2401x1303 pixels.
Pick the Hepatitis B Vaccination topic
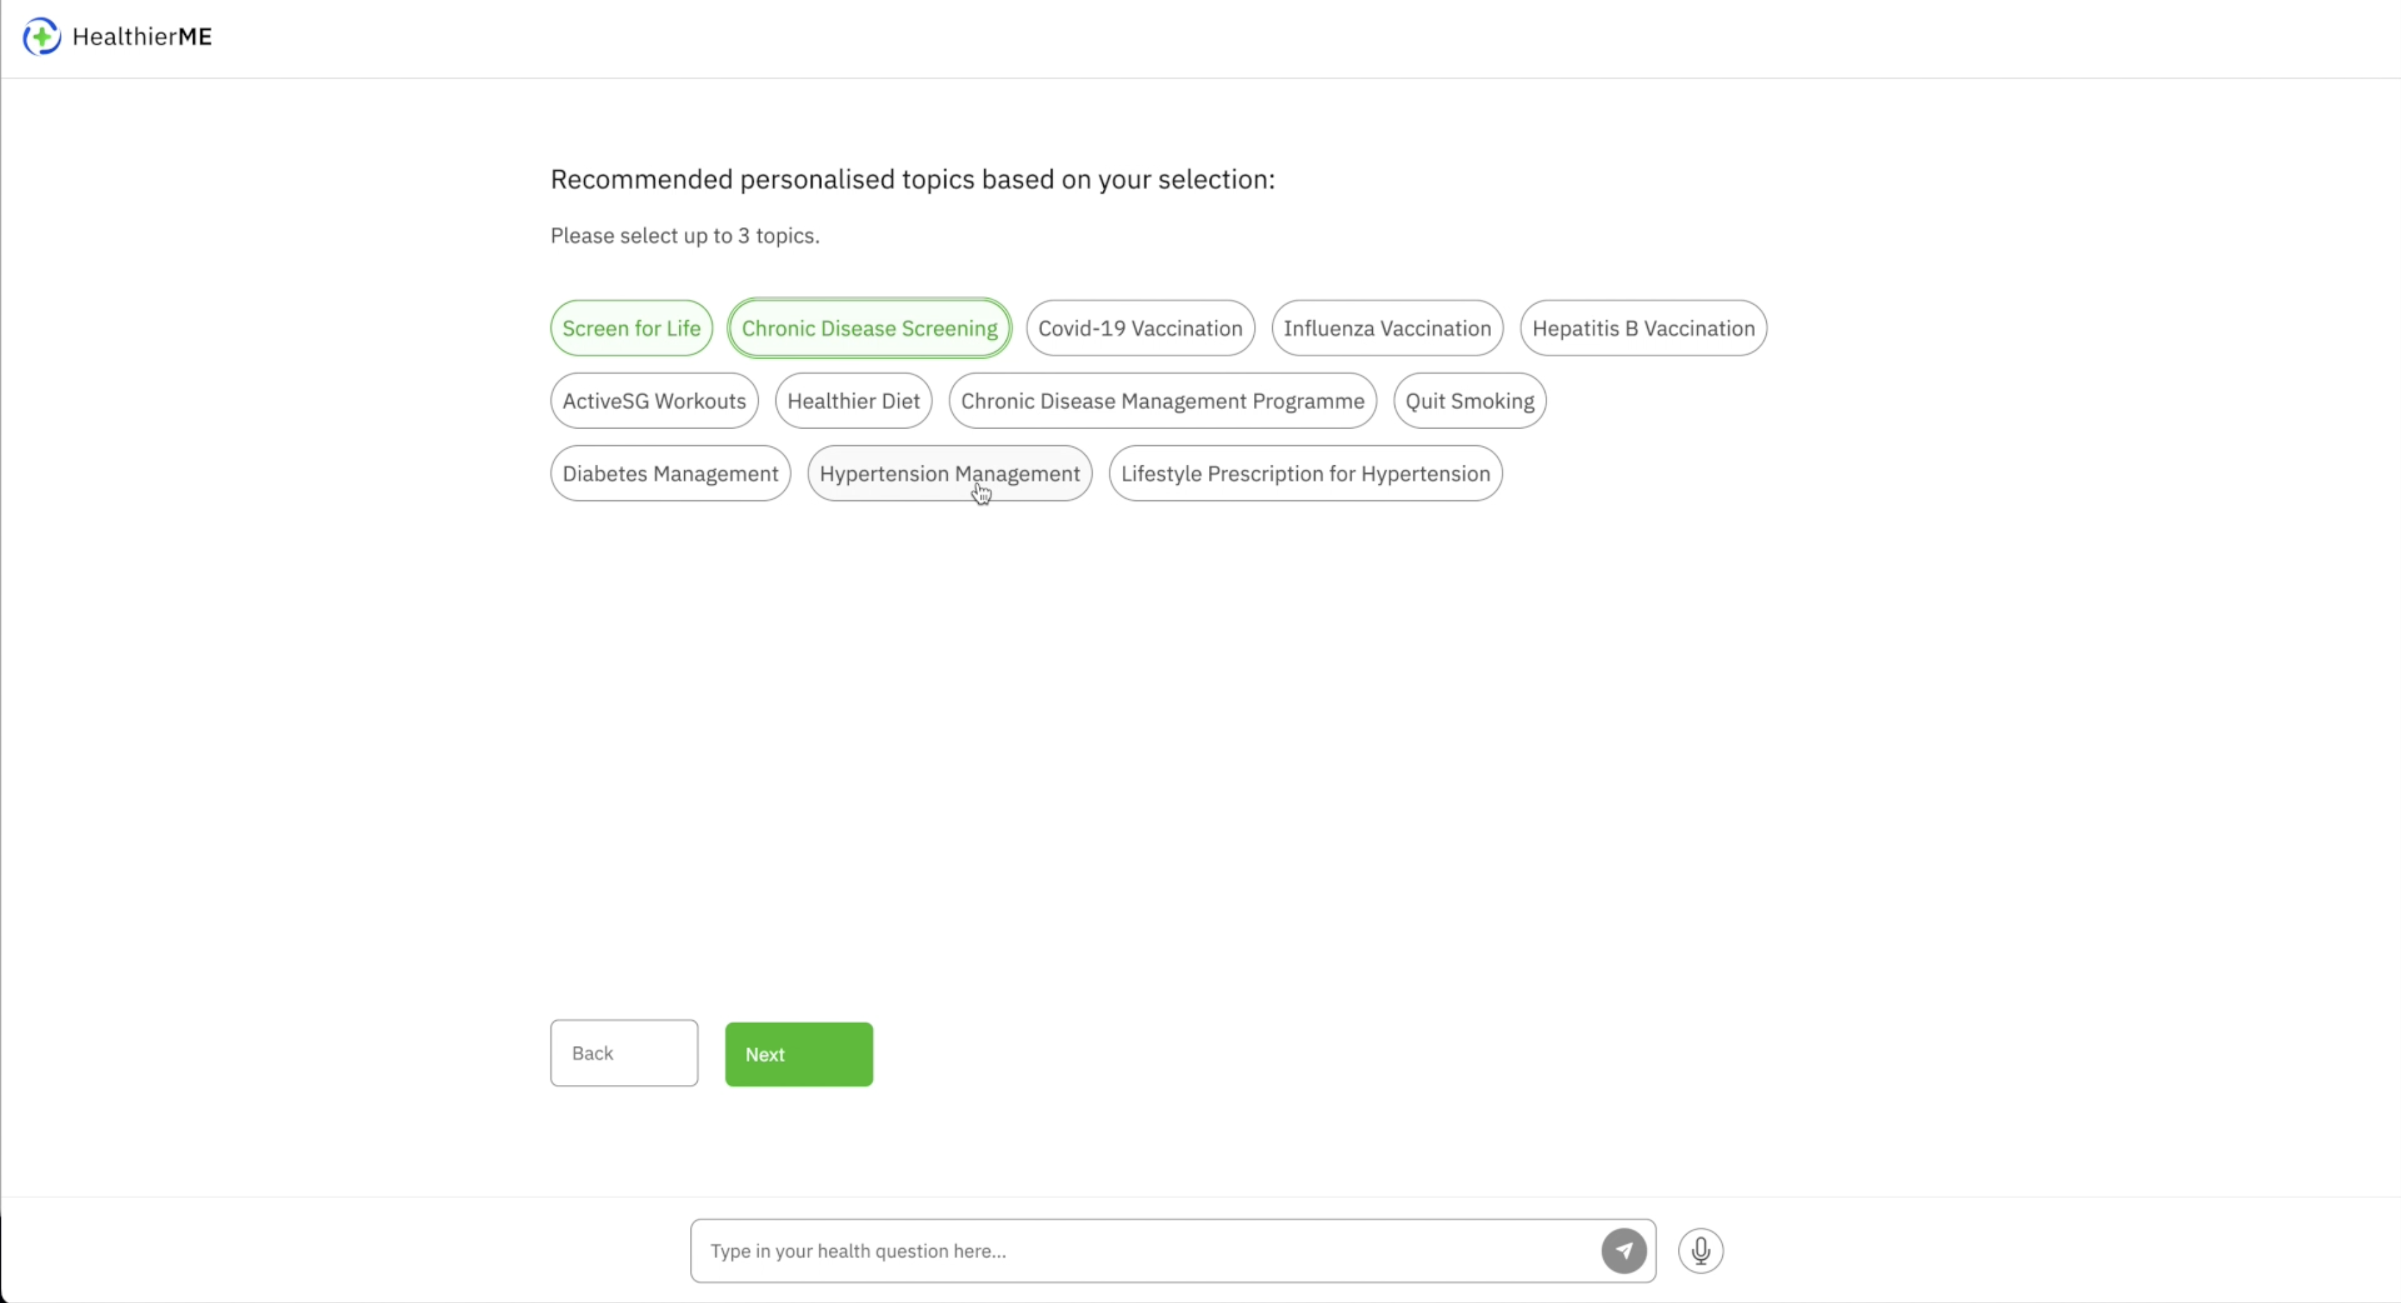[x=1643, y=328]
